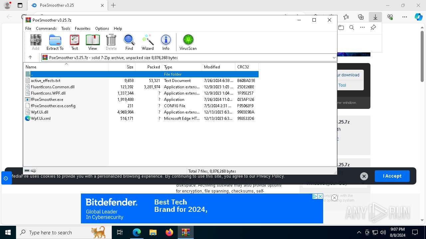Open the volume control in system tray
Screen dimensions: 426x239
pos(383,232)
